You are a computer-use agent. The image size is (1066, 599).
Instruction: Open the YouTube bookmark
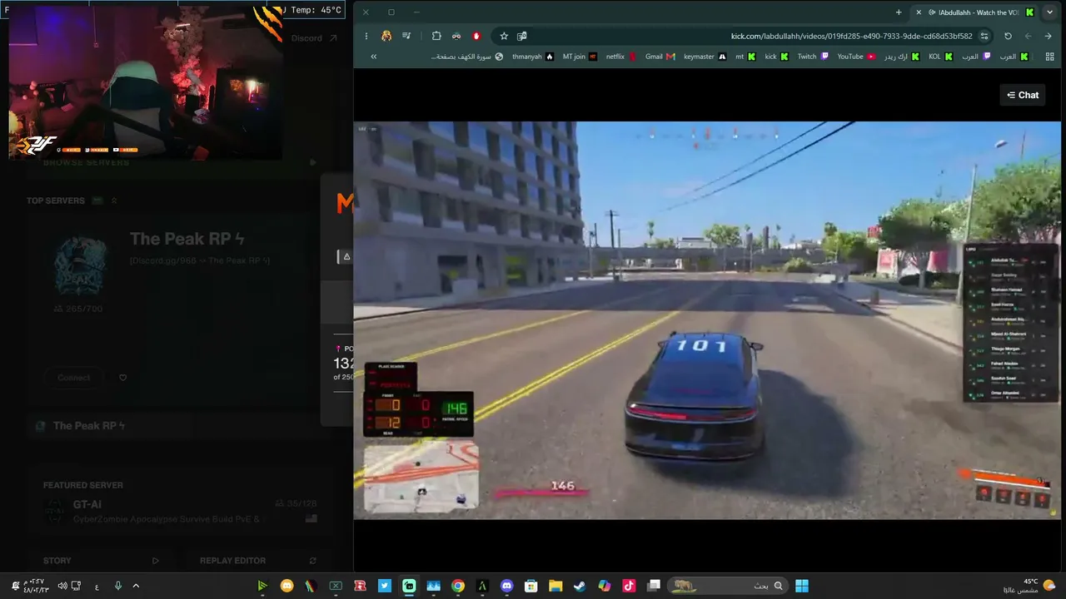click(x=856, y=57)
